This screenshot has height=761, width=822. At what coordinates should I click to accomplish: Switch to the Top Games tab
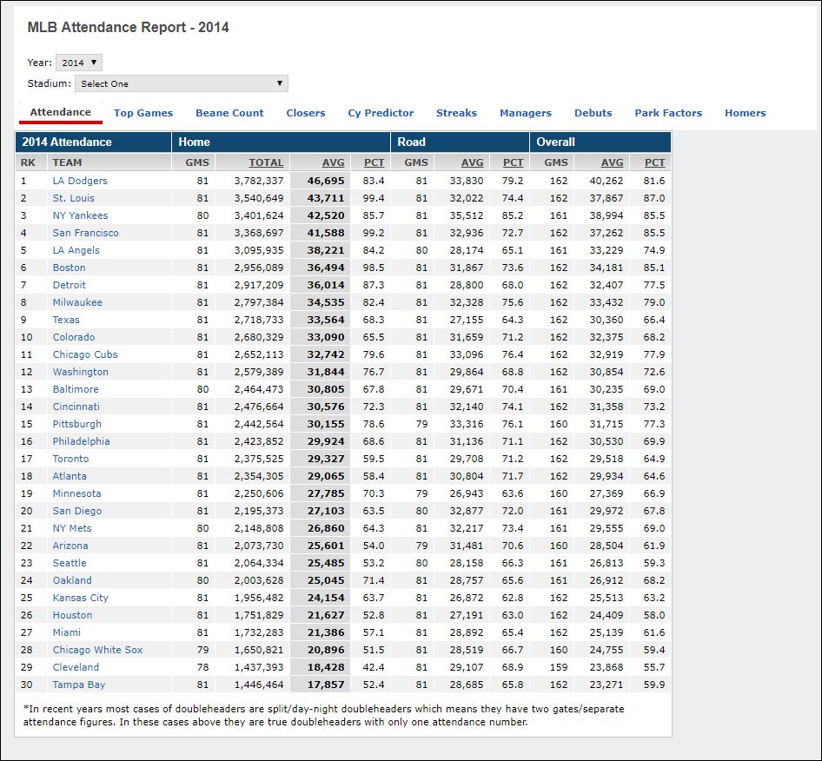click(x=143, y=113)
